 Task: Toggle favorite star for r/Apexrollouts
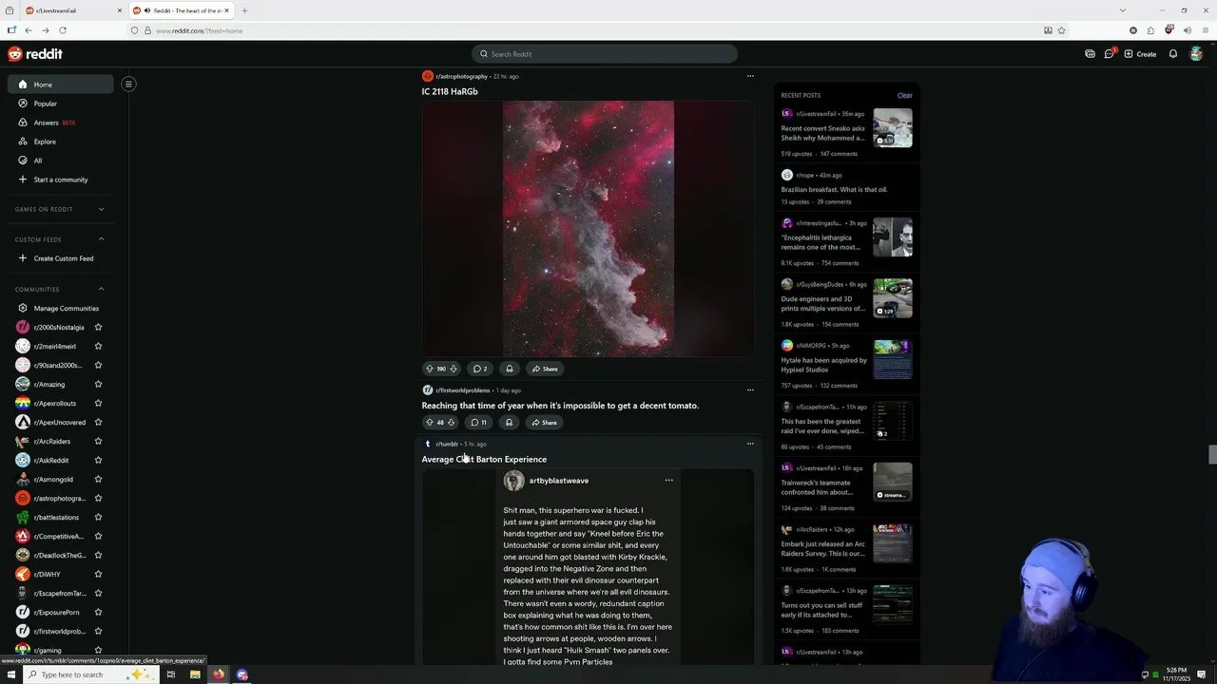tap(98, 404)
